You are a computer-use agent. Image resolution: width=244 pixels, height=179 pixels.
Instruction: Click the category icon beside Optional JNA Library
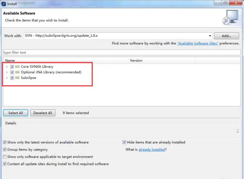[x=17, y=72]
